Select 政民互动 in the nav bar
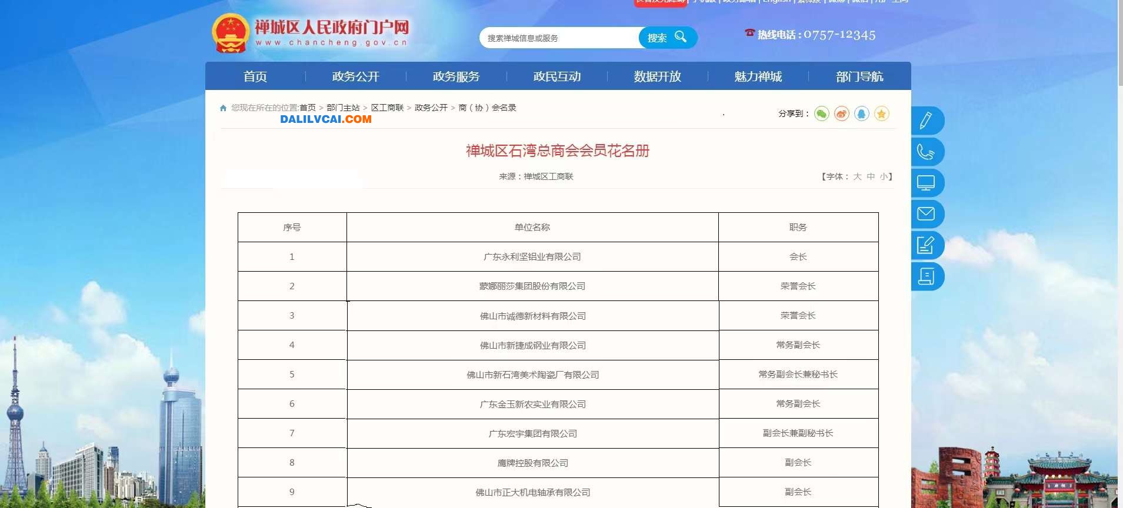Image resolution: width=1123 pixels, height=508 pixels. coord(557,76)
